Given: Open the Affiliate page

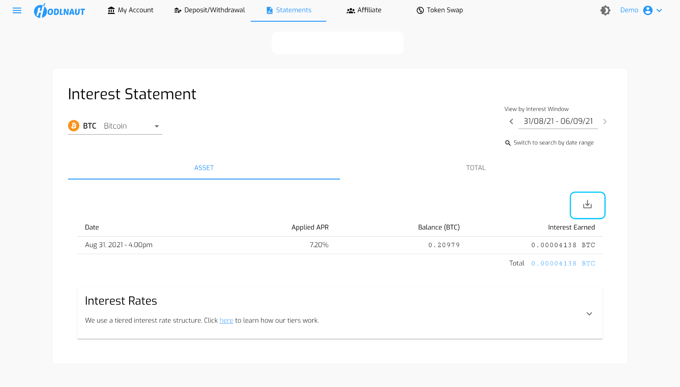Looking at the screenshot, I should [x=364, y=10].
